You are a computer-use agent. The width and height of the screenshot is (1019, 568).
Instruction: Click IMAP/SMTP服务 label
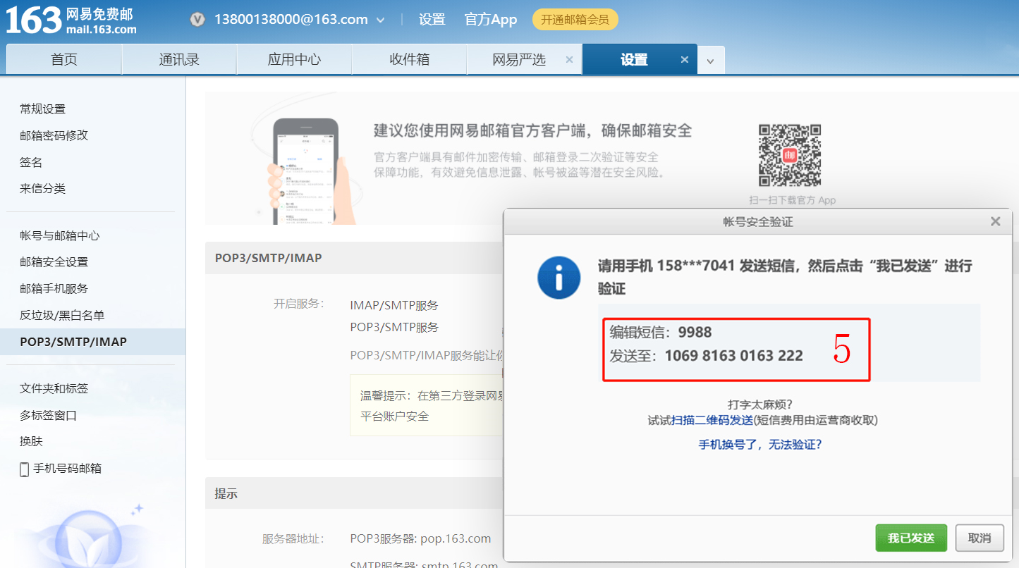click(394, 305)
